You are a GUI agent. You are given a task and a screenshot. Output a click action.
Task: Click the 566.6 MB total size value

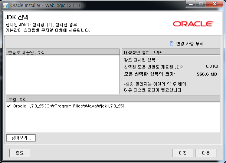click(207, 74)
